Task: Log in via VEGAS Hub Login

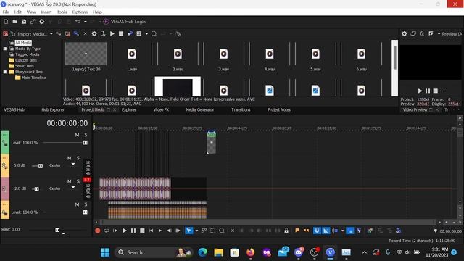Action: click(125, 22)
